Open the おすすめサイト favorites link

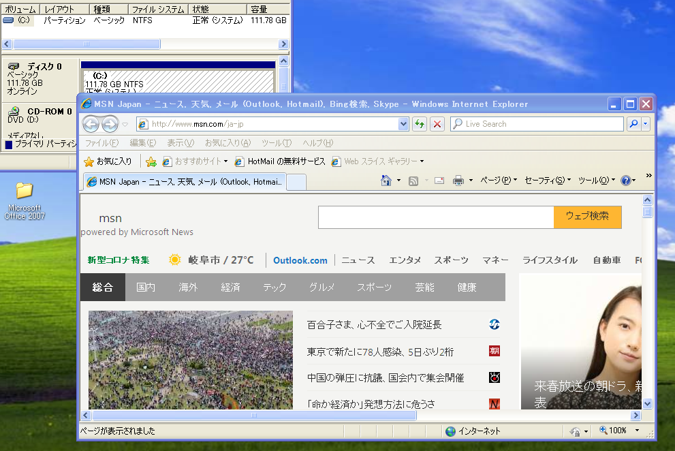click(x=195, y=161)
